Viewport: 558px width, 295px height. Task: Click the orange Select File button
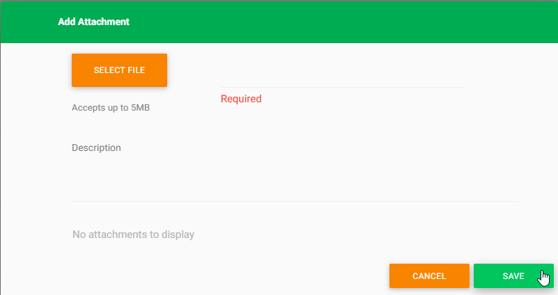click(119, 70)
